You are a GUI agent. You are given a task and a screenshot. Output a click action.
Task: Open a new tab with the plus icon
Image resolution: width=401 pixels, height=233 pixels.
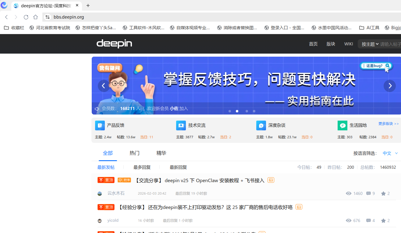click(x=88, y=5)
